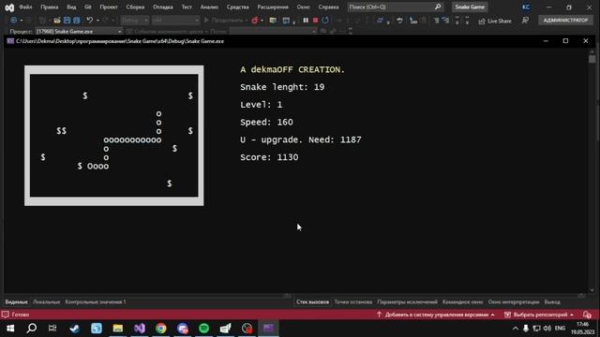The height and width of the screenshot is (337, 600).
Task: Open Spotify from the taskbar
Action: (x=204, y=329)
